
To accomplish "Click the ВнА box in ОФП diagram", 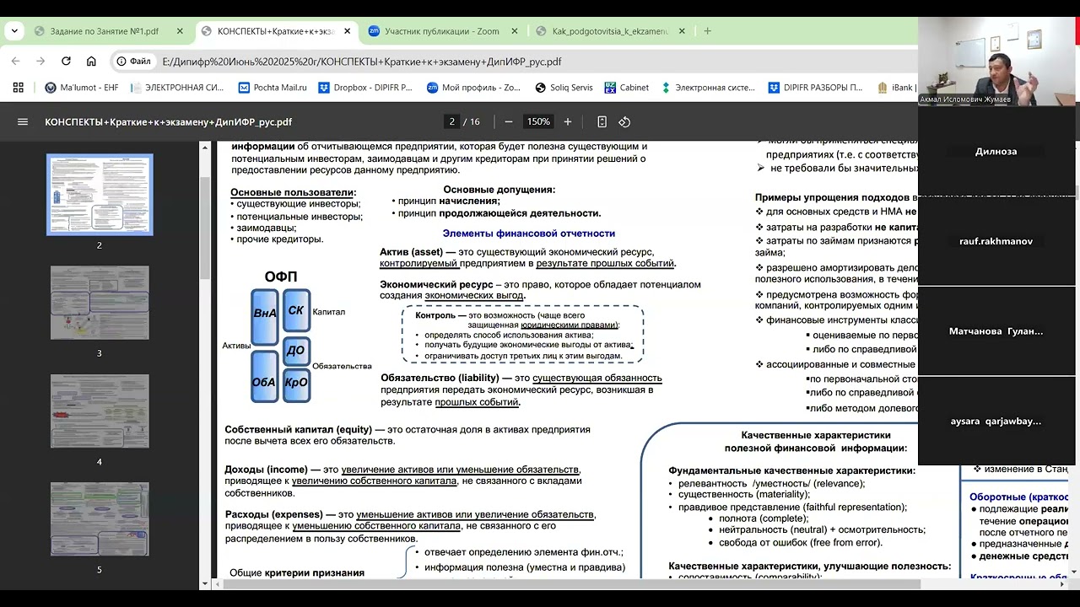I will tap(265, 317).
